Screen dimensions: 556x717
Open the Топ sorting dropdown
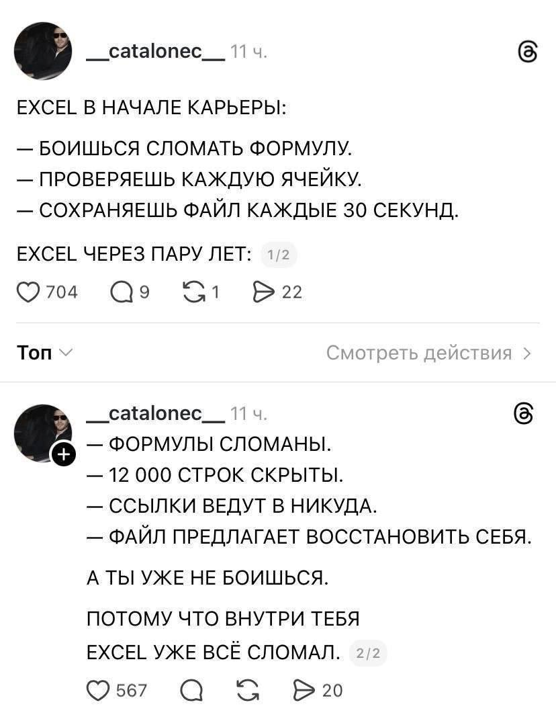(x=44, y=353)
